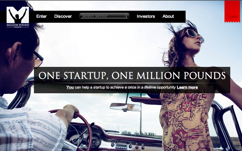Click the ONE STARTUP, ONE MILLION POUNDS headline
The image size is (242, 151).
(x=132, y=75)
